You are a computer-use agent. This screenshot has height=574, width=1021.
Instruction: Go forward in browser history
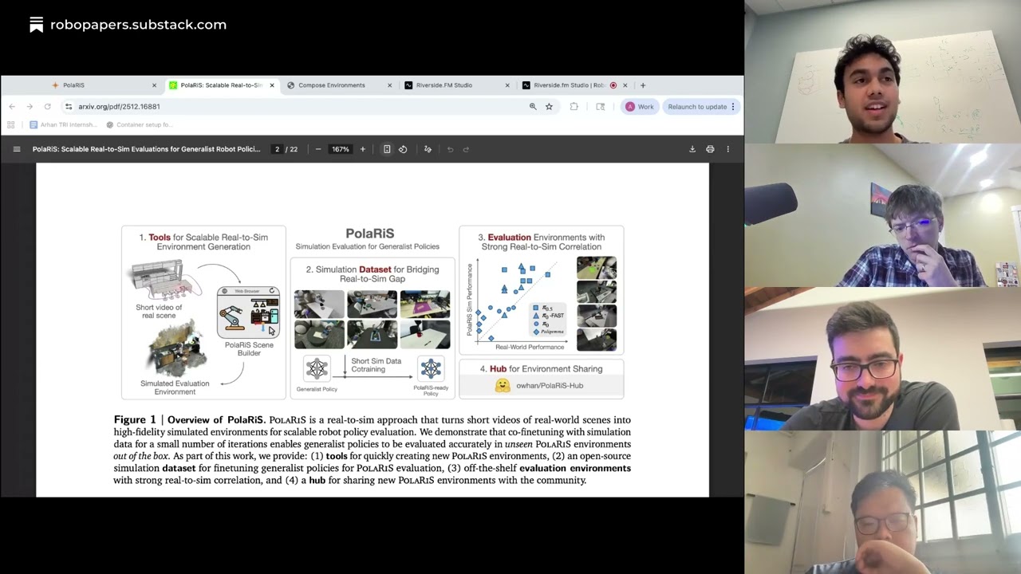30,107
